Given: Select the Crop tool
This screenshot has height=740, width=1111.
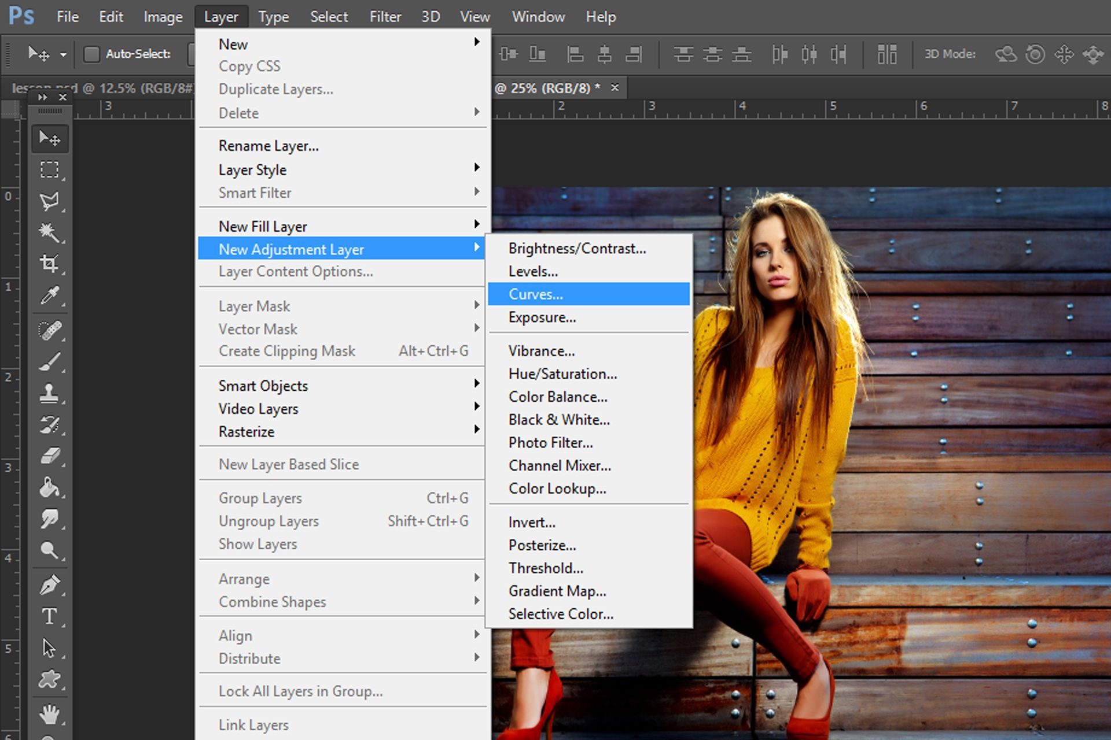Looking at the screenshot, I should (50, 263).
